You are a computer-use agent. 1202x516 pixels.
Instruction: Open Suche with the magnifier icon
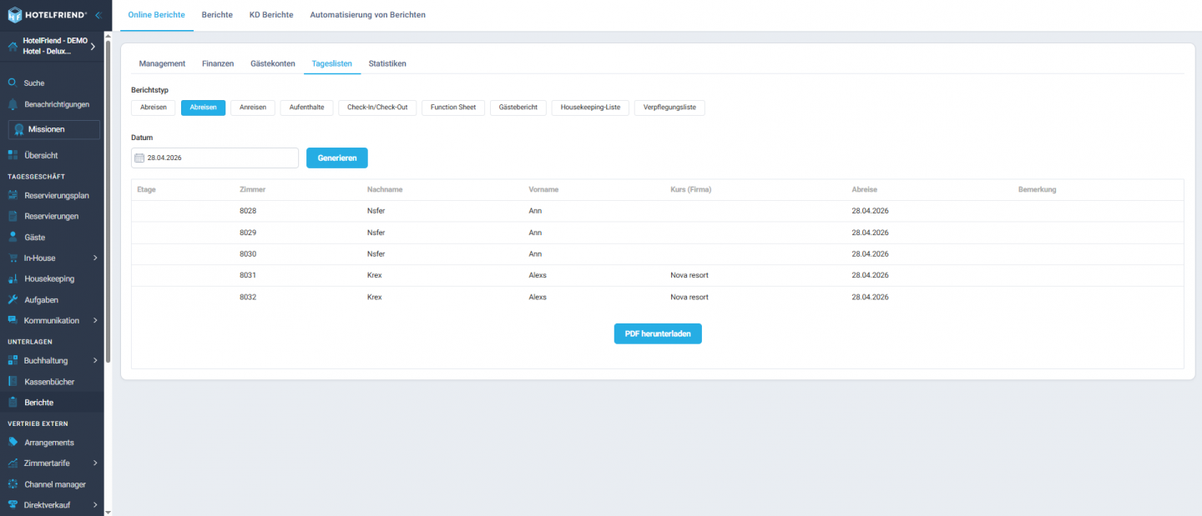pyautogui.click(x=12, y=83)
